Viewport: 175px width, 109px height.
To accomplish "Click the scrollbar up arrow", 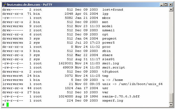I will (x=171, y=9).
